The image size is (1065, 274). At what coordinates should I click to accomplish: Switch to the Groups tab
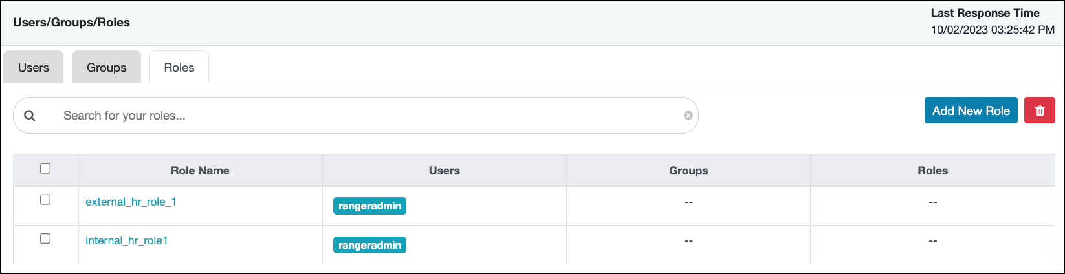107,68
